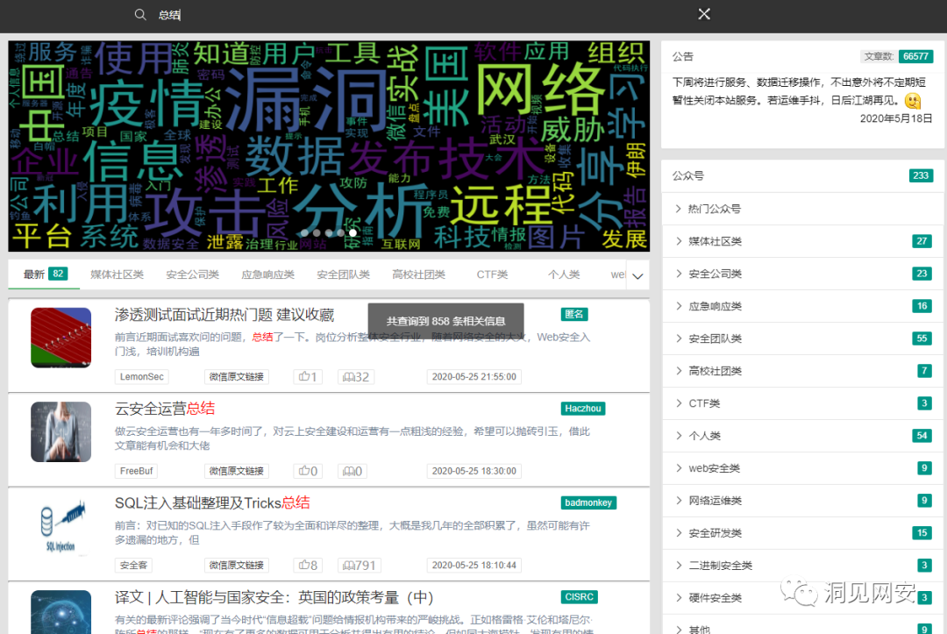The image size is (947, 634).
Task: Click the FreeBuf source tag
Action: 137,471
